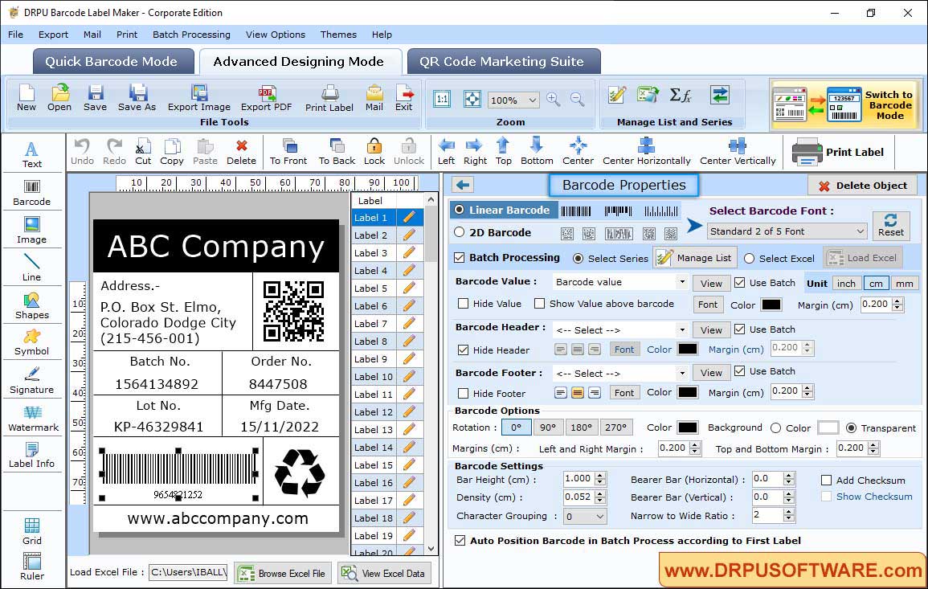Screen dimensions: 928x589
Task: Lock the selected object
Action: coord(374,152)
